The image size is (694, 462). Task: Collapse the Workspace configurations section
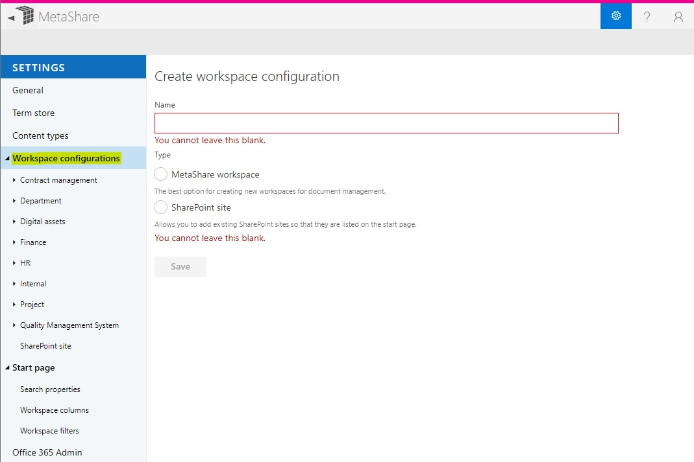(7, 159)
